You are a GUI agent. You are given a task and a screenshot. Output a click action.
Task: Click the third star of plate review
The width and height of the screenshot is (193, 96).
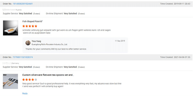pyautogui.click(x=30, y=26)
